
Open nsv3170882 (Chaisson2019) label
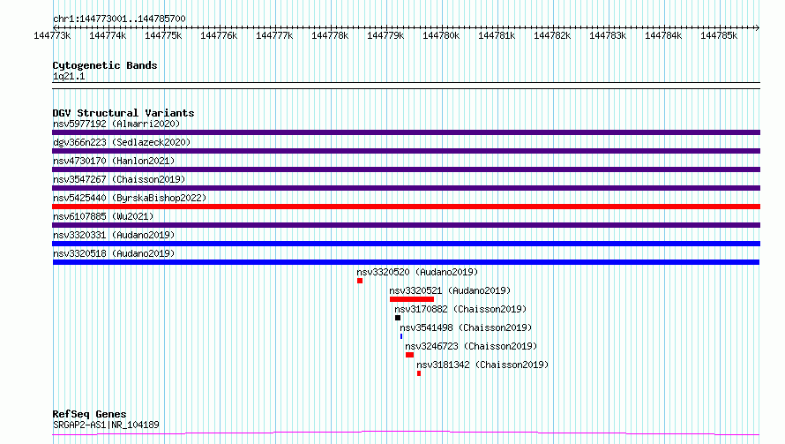[x=460, y=309]
